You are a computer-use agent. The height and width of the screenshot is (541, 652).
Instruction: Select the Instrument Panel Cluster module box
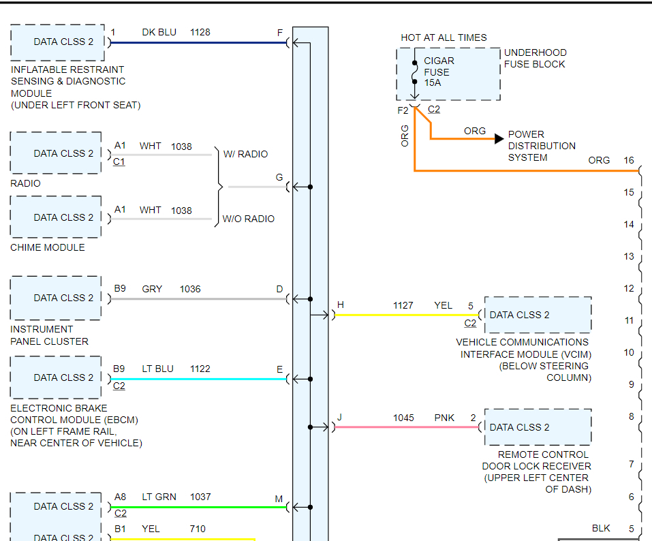(x=56, y=298)
